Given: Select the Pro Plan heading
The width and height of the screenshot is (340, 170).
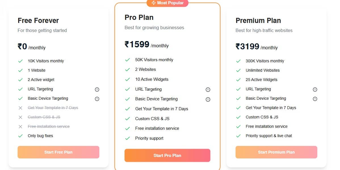Looking at the screenshot, I should 139,18.
